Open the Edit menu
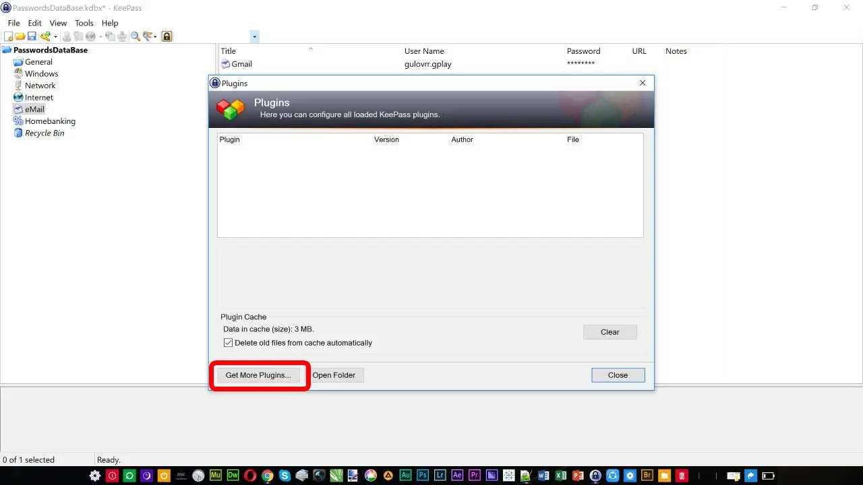Image resolution: width=863 pixels, height=485 pixels. pos(34,23)
